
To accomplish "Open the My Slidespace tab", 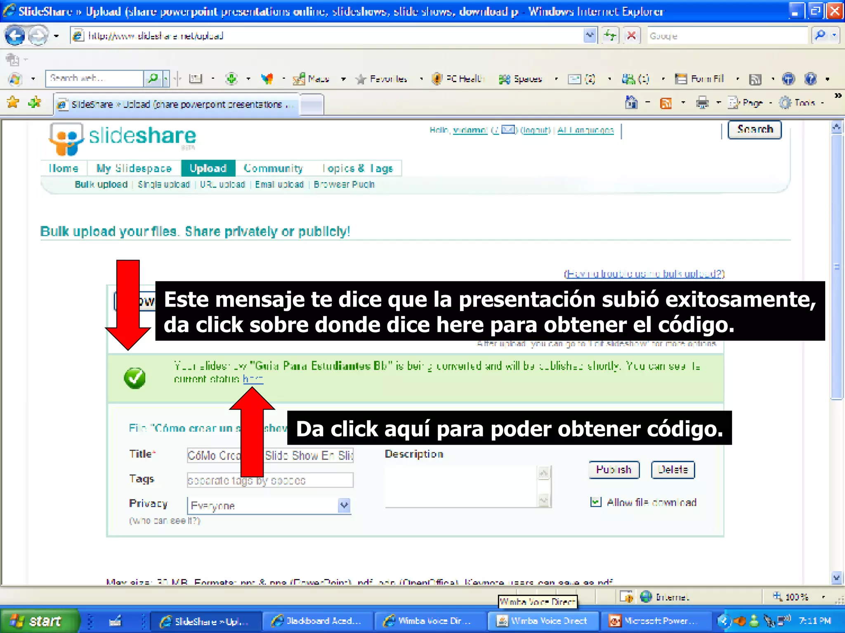I will coord(134,168).
